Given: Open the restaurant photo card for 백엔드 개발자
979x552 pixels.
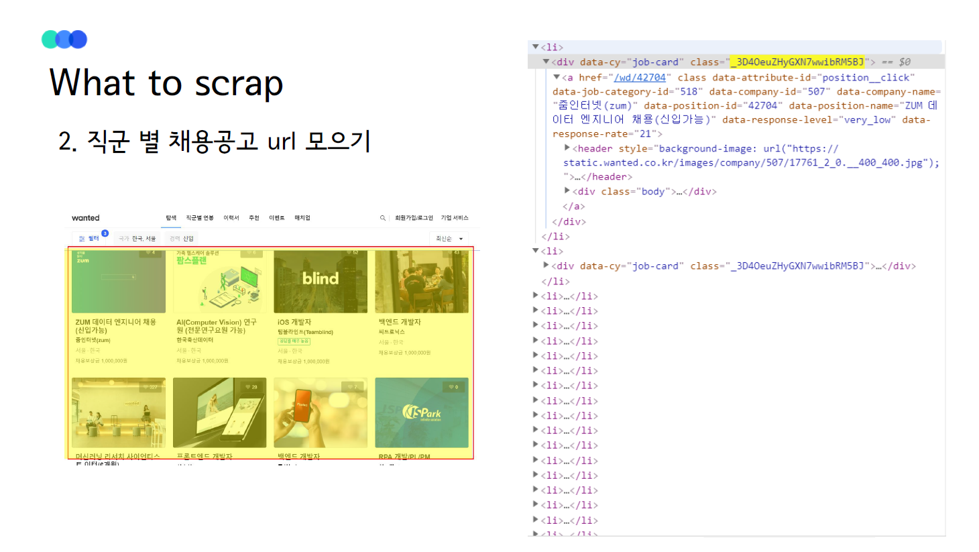Looking at the screenshot, I should pyautogui.click(x=422, y=281).
